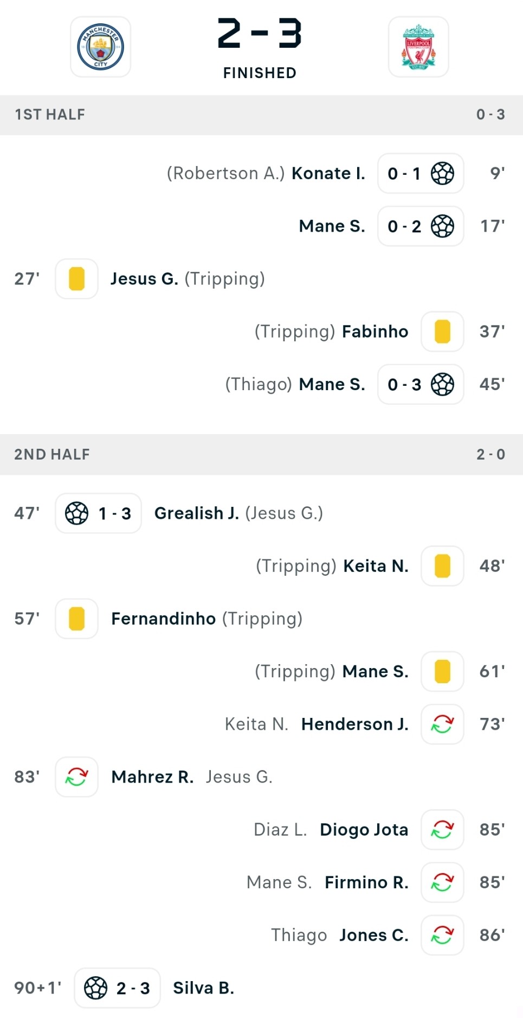Viewport: 523px width, 1018px height.
Task: Tap the 2 - 3 goal badge for Silva B.
Action: [117, 988]
